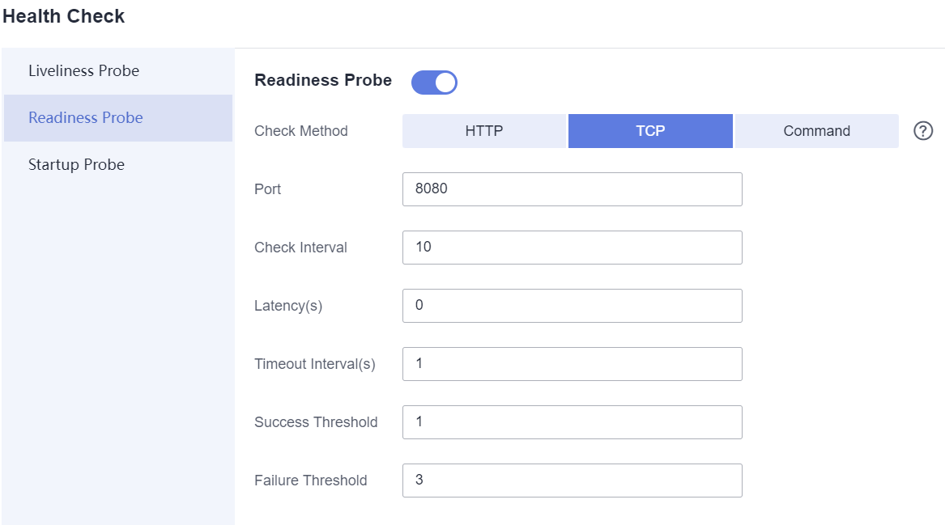Image resolution: width=945 pixels, height=525 pixels.
Task: Choose HTTP as the check method
Action: (484, 131)
